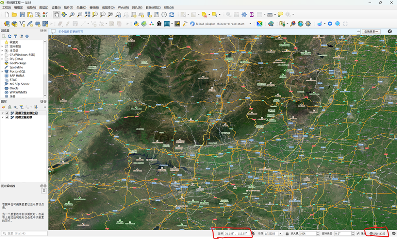
Task: Click the coordinate input field in status bar
Action: [x=237, y=234]
